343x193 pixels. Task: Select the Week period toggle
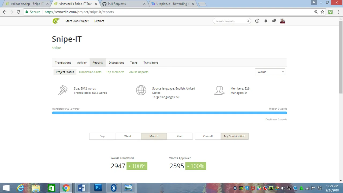point(128,136)
